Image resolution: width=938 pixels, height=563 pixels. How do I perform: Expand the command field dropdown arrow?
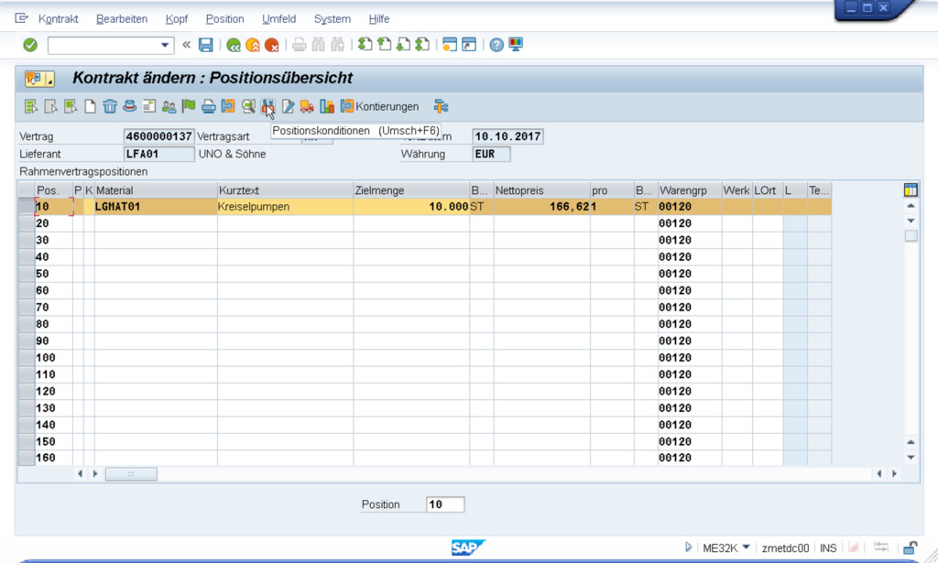tap(166, 45)
